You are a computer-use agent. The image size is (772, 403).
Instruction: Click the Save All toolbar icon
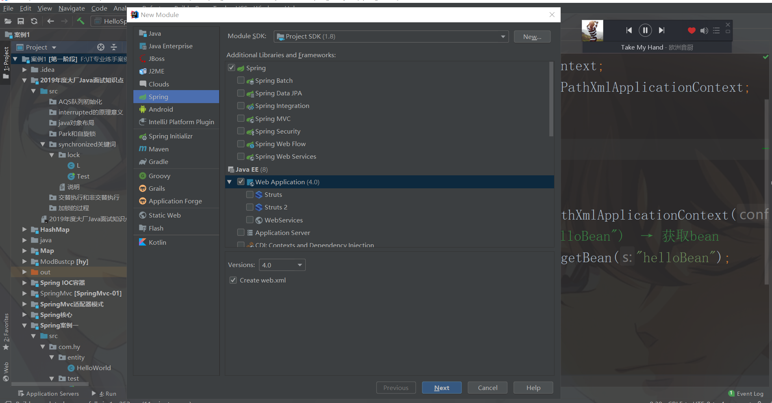tap(21, 21)
